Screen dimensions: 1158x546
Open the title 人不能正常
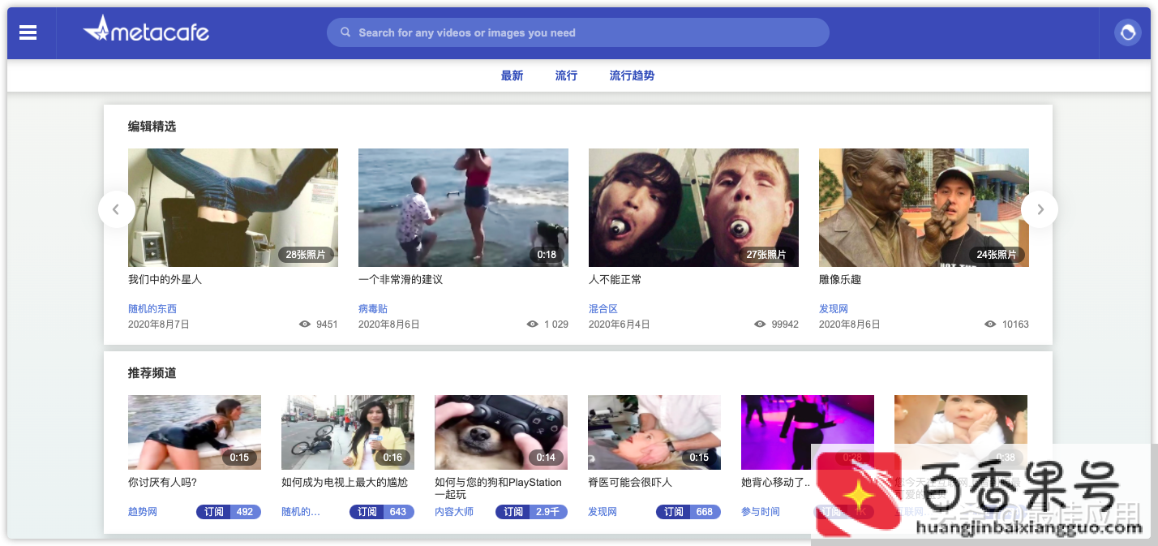point(615,279)
